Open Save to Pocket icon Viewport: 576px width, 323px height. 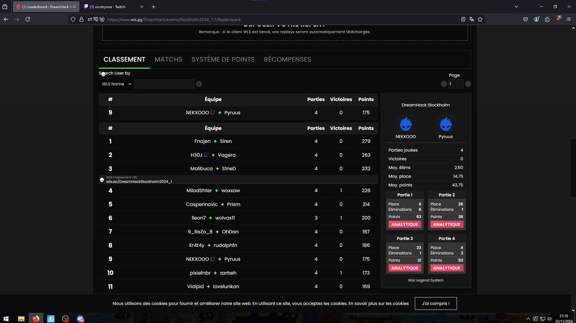coord(526,19)
